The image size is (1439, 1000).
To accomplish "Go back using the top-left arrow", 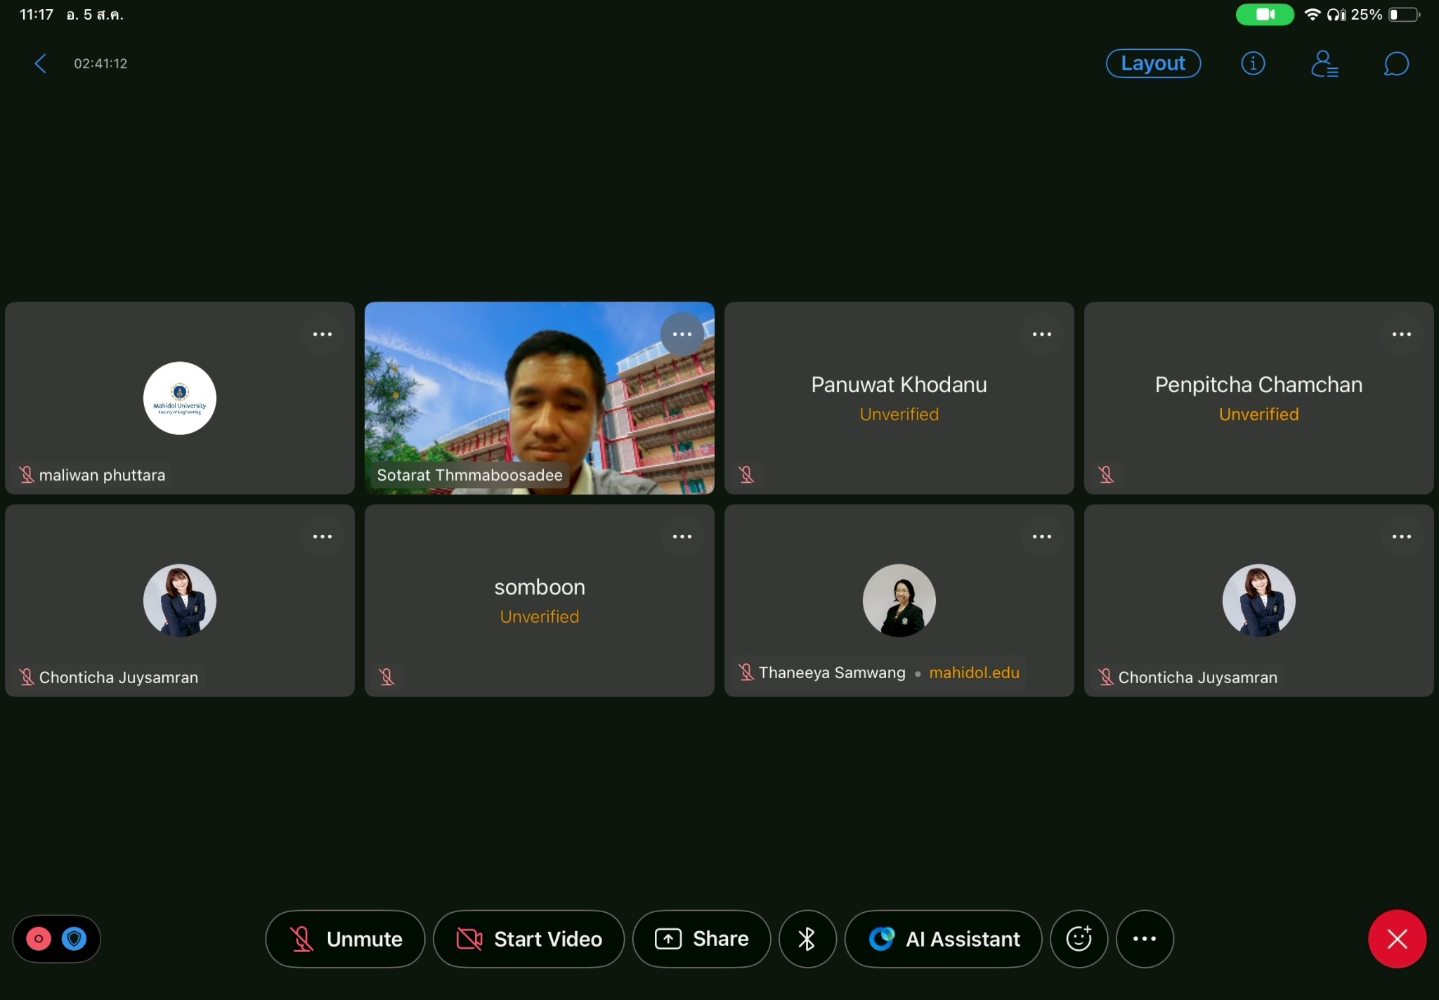I will (x=41, y=64).
